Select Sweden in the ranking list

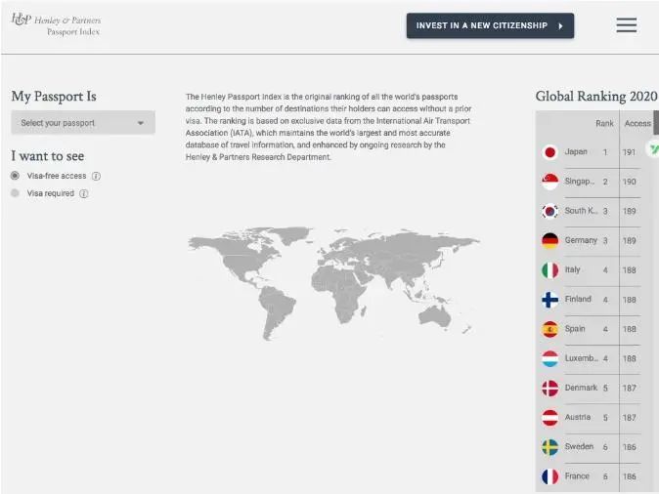pyautogui.click(x=579, y=446)
